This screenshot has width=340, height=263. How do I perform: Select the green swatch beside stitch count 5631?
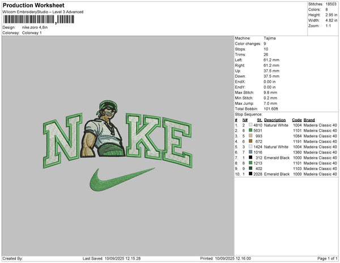click(250, 130)
